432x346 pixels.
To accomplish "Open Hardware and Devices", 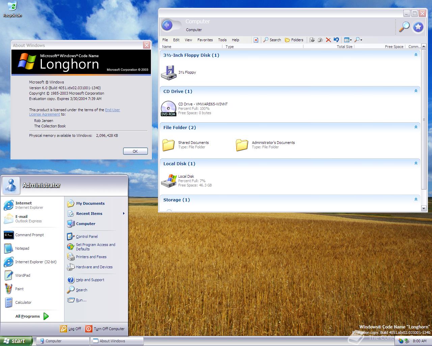I will pyautogui.click(x=96, y=267).
